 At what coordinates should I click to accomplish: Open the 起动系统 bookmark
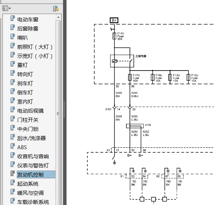28,184
